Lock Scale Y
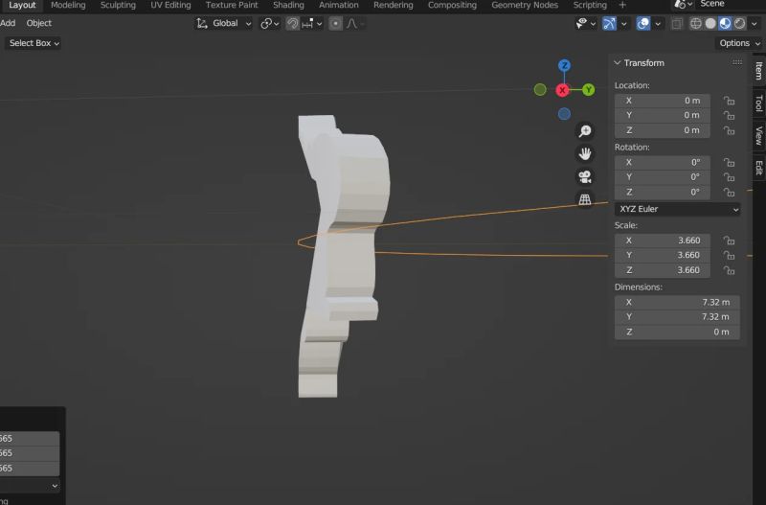 729,255
